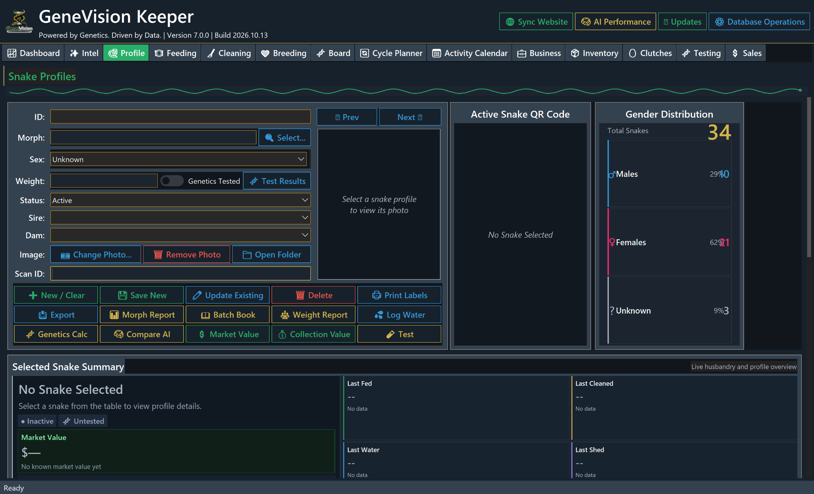The height and width of the screenshot is (494, 814).
Task: Expand the Sire dropdown
Action: click(x=180, y=218)
